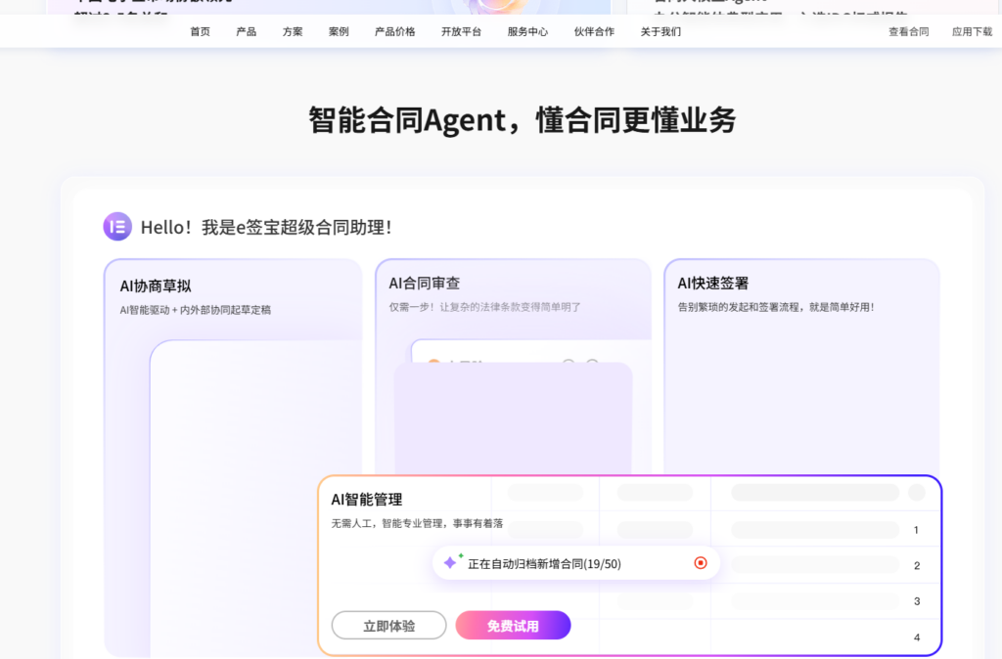The image size is (1002, 659).
Task: Open 服务中心 menu item
Action: (x=527, y=31)
